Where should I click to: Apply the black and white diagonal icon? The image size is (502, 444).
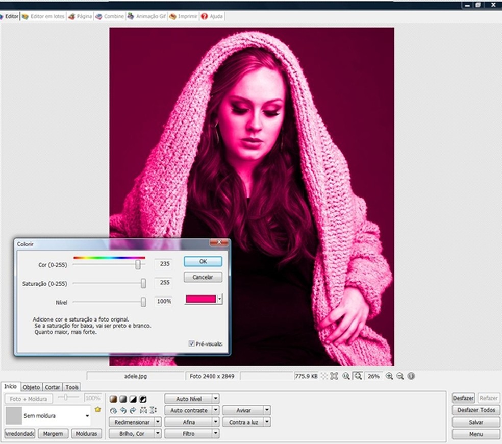click(133, 399)
